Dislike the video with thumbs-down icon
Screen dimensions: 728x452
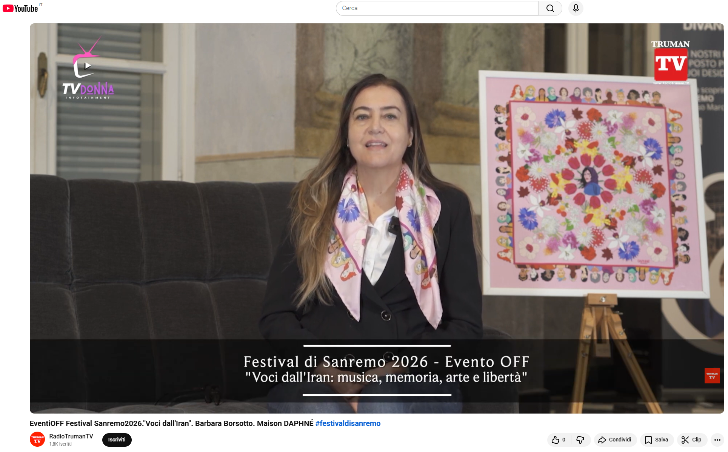point(580,440)
